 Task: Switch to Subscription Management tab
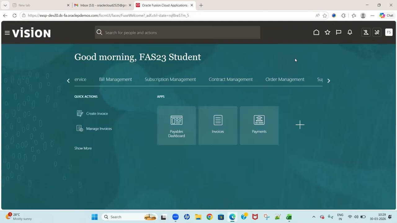coord(170,79)
